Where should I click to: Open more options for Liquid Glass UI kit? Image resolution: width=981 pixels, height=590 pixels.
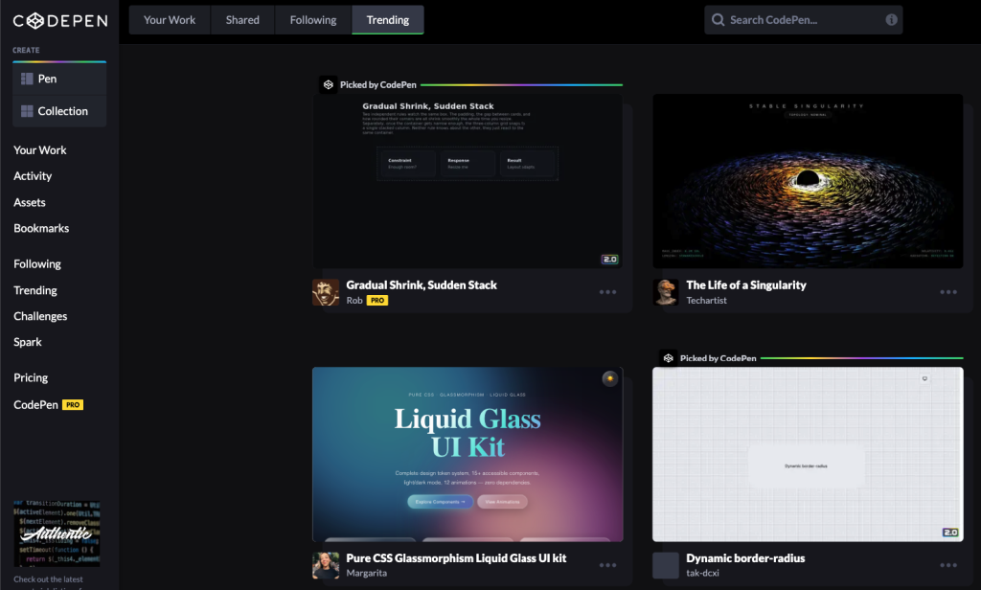tap(607, 565)
